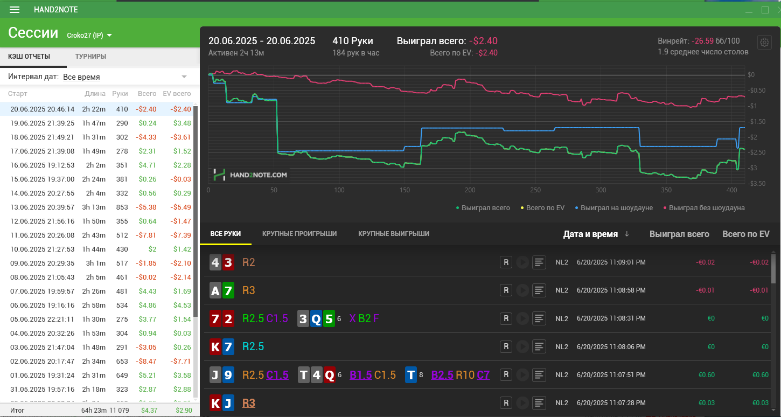
Task: Click R button for the J 9 hand
Action: point(506,374)
